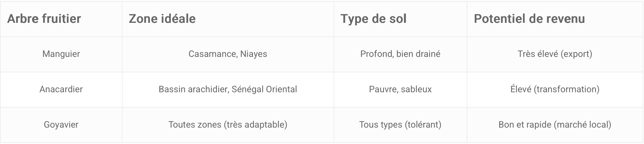Select the "Goyavier" cell

tap(61, 125)
